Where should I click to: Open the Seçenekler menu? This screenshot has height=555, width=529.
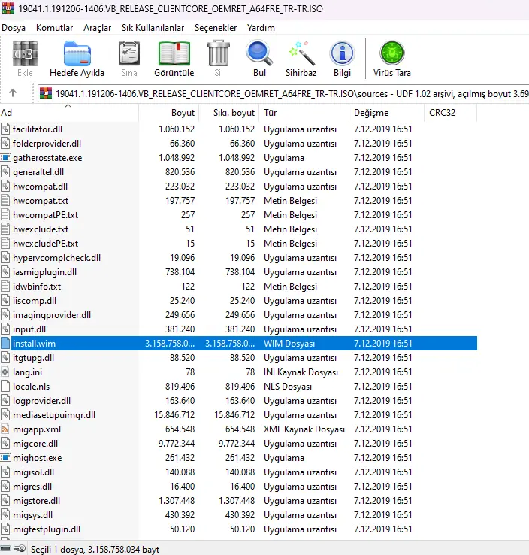pyautogui.click(x=216, y=28)
